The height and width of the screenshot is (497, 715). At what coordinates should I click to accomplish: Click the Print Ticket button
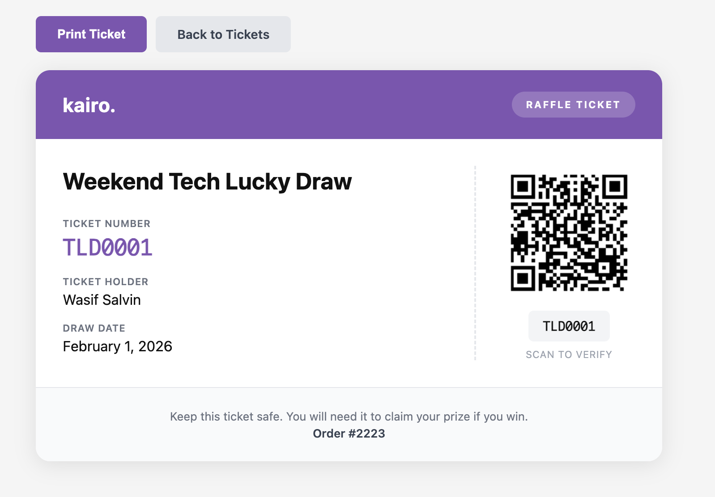coord(91,34)
